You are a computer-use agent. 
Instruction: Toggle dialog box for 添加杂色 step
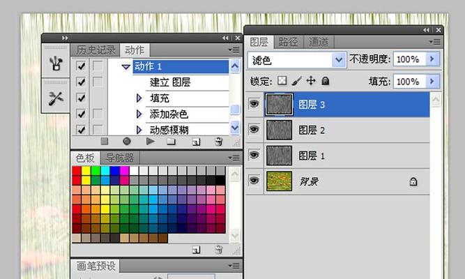(x=98, y=114)
